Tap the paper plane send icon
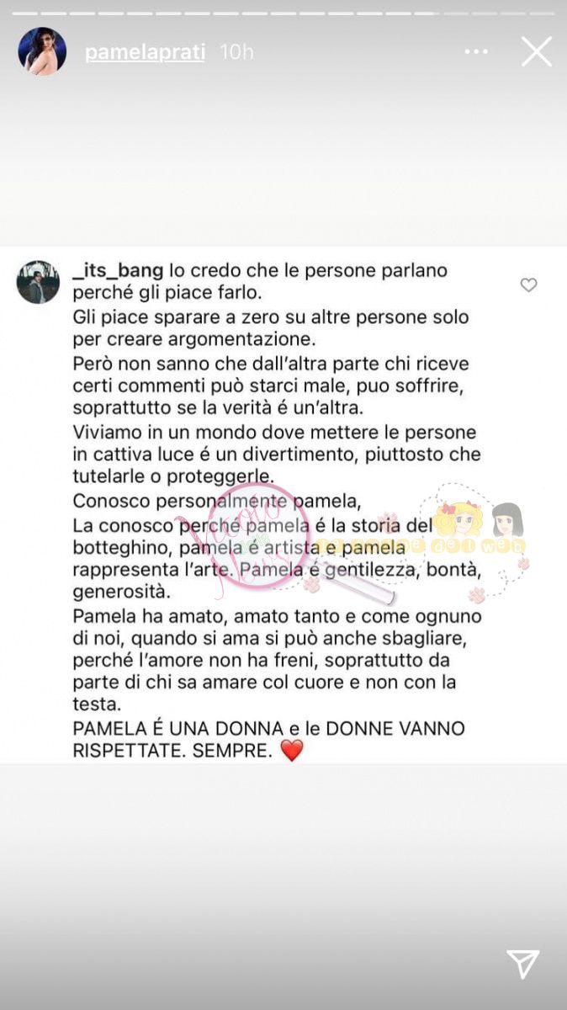 click(x=522, y=965)
